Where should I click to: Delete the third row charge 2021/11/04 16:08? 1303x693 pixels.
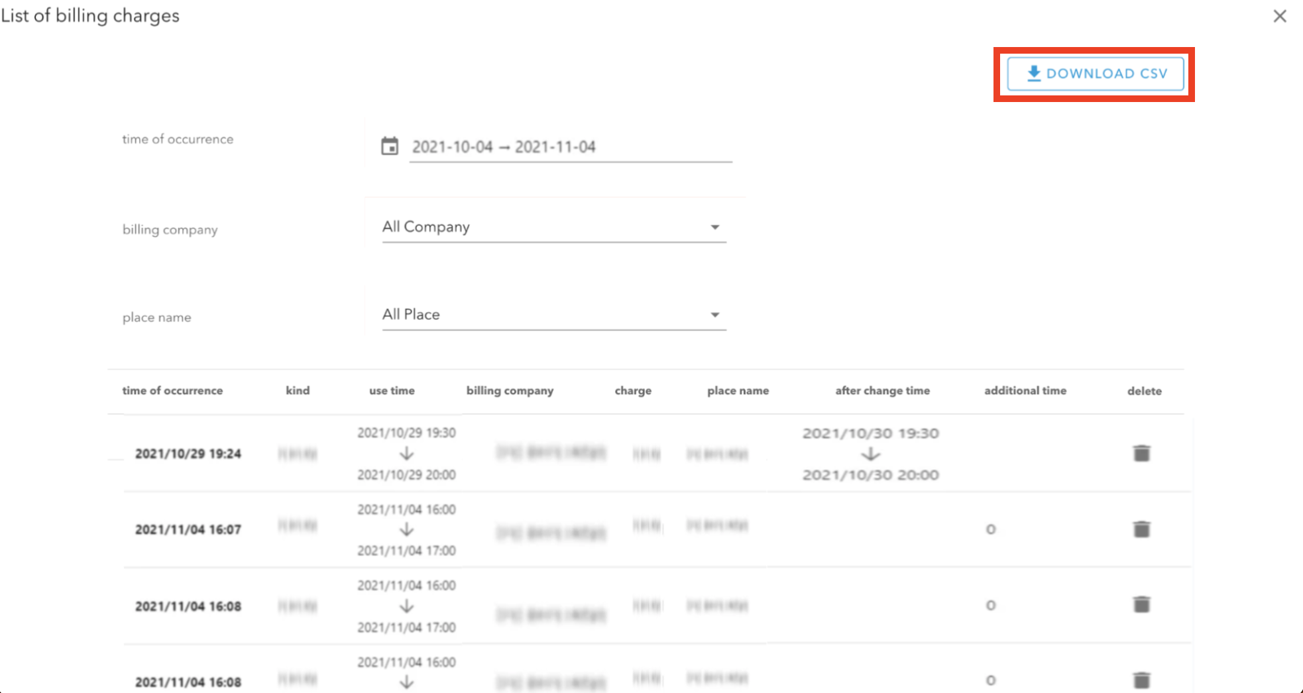point(1141,604)
